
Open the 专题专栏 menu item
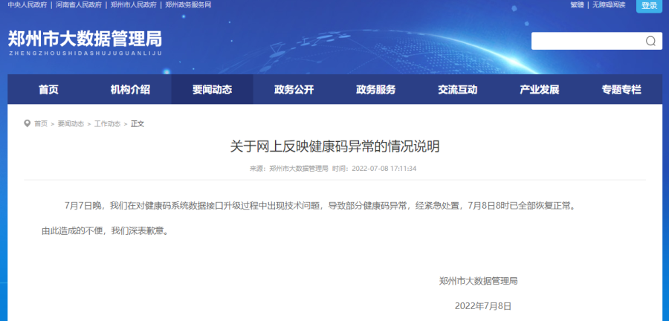(x=621, y=90)
